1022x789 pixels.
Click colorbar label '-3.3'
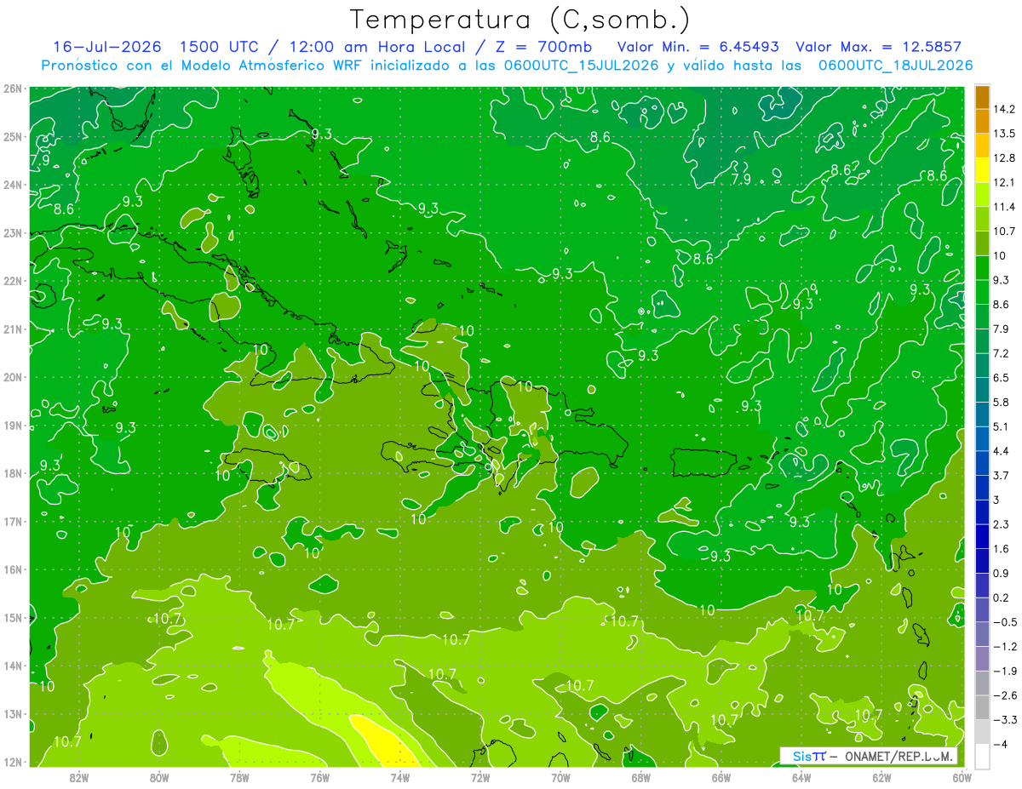[1004, 720]
